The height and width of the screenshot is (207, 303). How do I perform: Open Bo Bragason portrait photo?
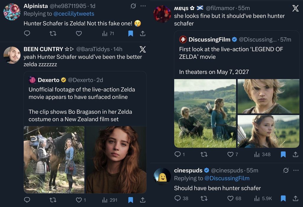[x=116, y=160]
